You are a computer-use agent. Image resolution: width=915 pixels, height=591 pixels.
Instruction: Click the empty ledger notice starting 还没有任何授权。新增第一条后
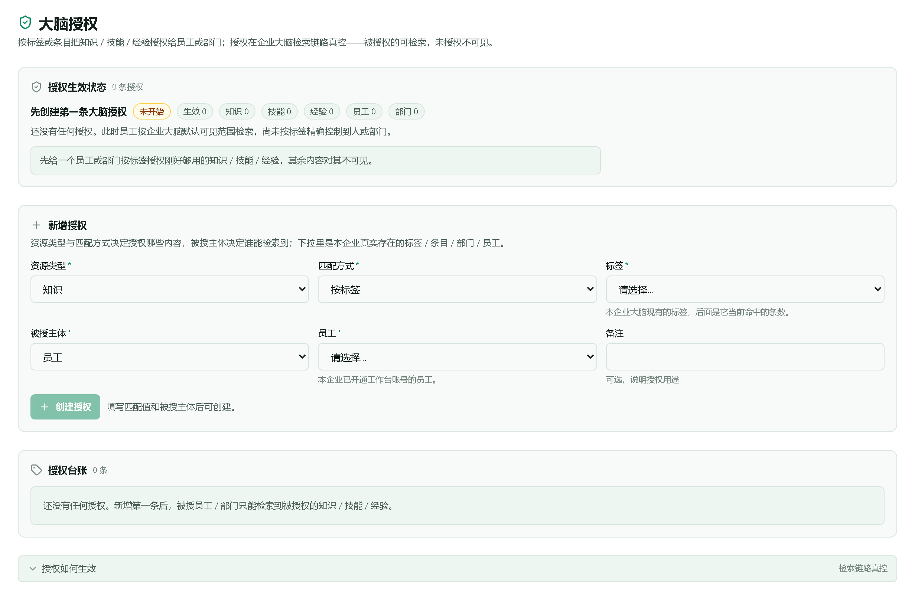pyautogui.click(x=457, y=505)
